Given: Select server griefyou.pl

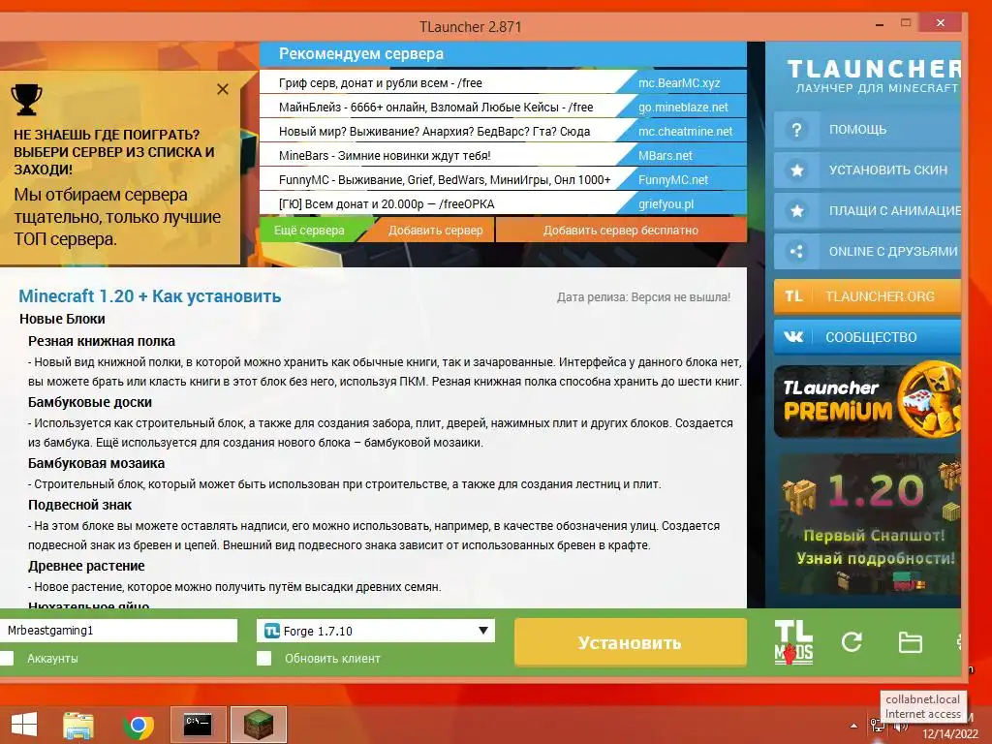Looking at the screenshot, I should (666, 203).
